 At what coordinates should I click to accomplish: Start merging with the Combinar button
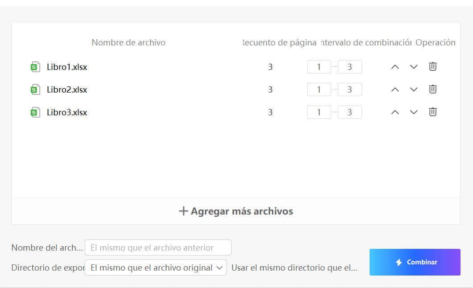coord(415,262)
